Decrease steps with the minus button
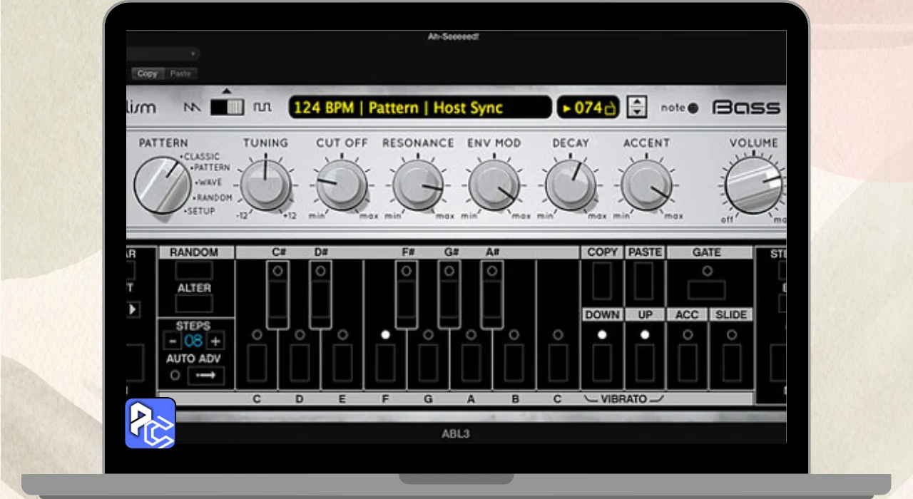Screen dimensions: 913x499 coord(171,341)
